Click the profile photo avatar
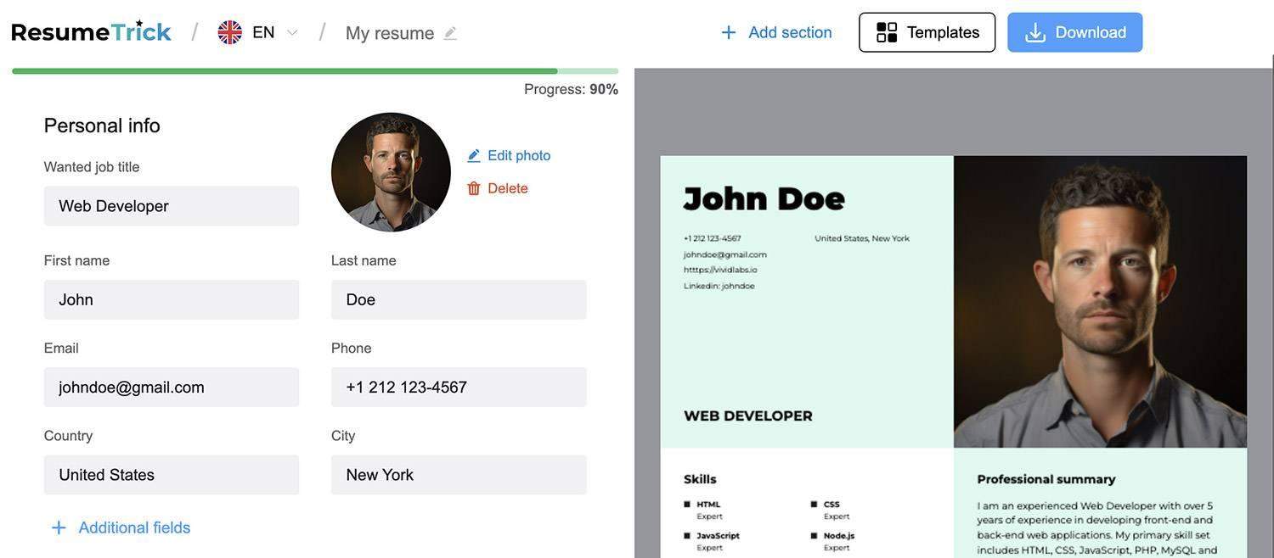 [391, 172]
